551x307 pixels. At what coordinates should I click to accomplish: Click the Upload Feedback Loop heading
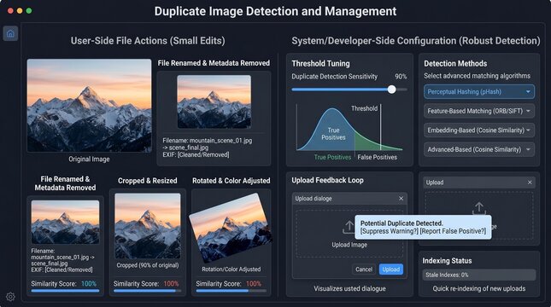click(x=327, y=180)
